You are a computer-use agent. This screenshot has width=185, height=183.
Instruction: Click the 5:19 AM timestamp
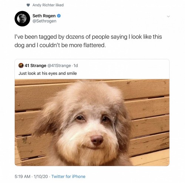pos(23,176)
